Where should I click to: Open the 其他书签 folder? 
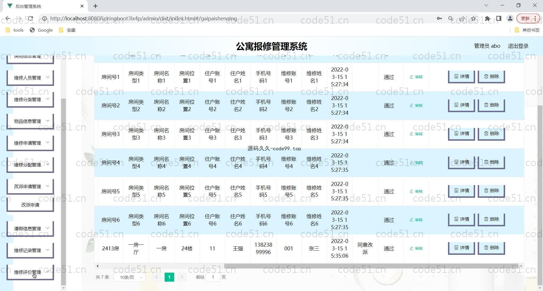pyautogui.click(x=527, y=30)
